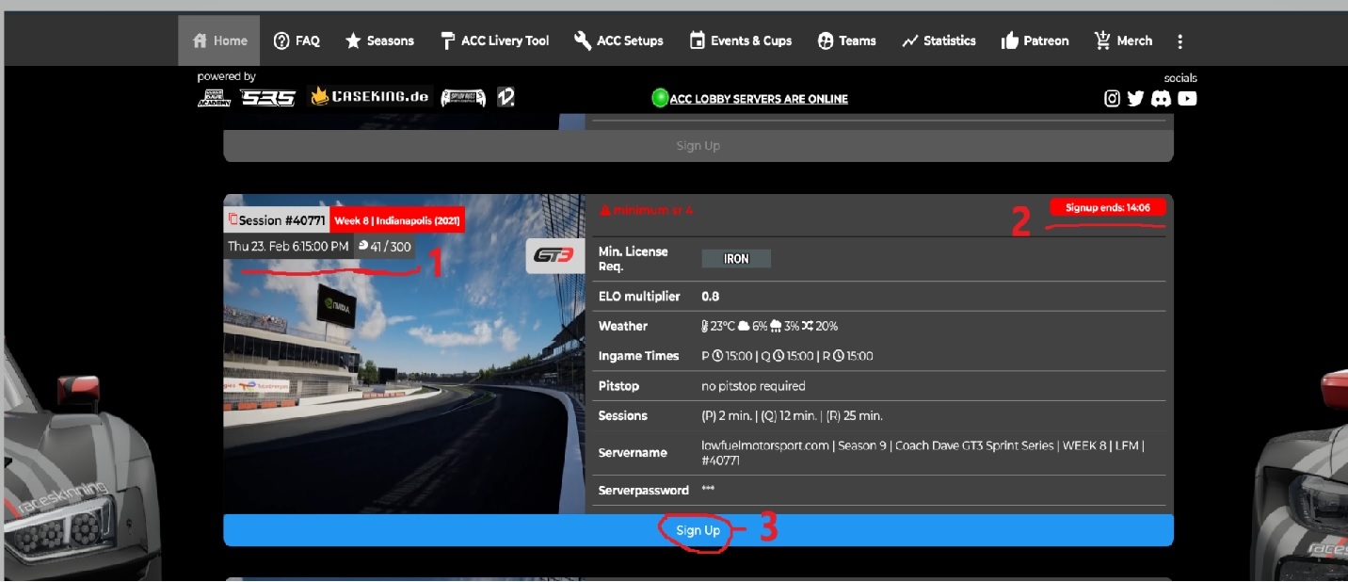The width and height of the screenshot is (1348, 582).
Task: Open the sponsor logo right of Caseking.de
Action: coord(462,98)
